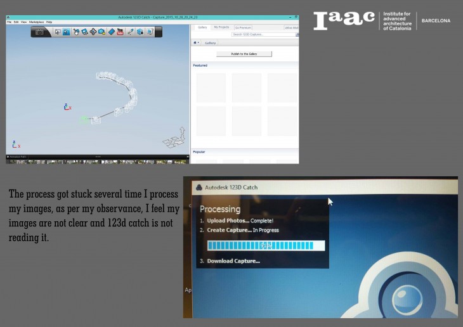Switch to the My Projects tab

(221, 27)
